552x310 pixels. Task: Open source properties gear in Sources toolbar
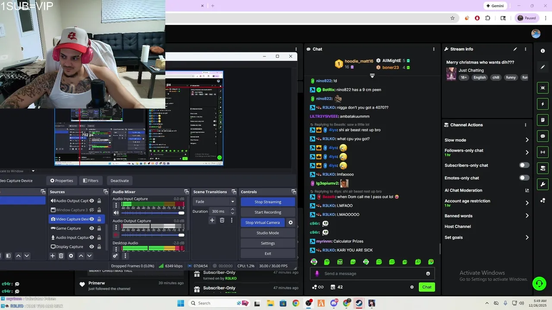(71, 256)
